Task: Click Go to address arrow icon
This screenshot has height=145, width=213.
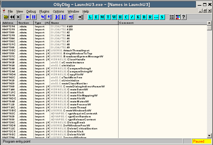Action: click(81, 17)
